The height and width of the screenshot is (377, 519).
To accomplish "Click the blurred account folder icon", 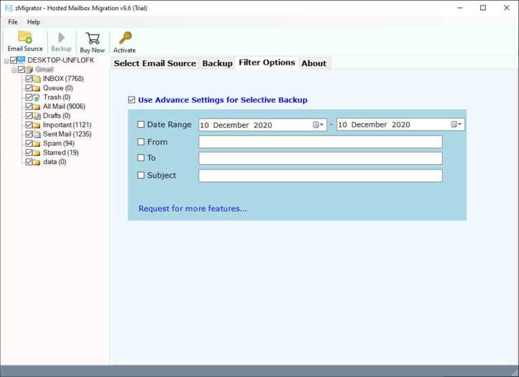I will point(29,70).
